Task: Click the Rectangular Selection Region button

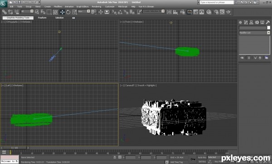Action: [49, 12]
